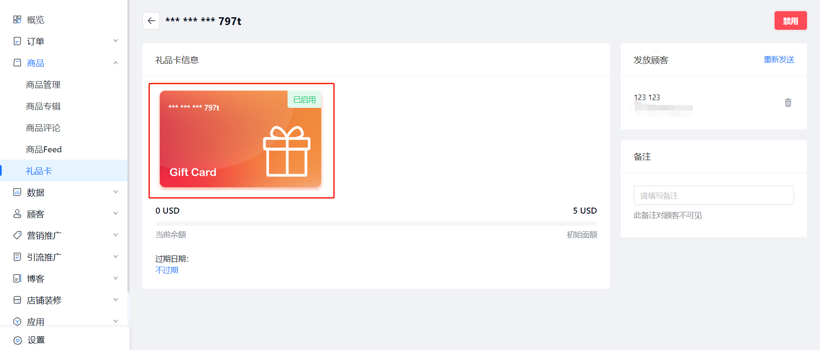Click the red 禁用 button
Image resolution: width=829 pixels, height=350 pixels.
click(791, 21)
